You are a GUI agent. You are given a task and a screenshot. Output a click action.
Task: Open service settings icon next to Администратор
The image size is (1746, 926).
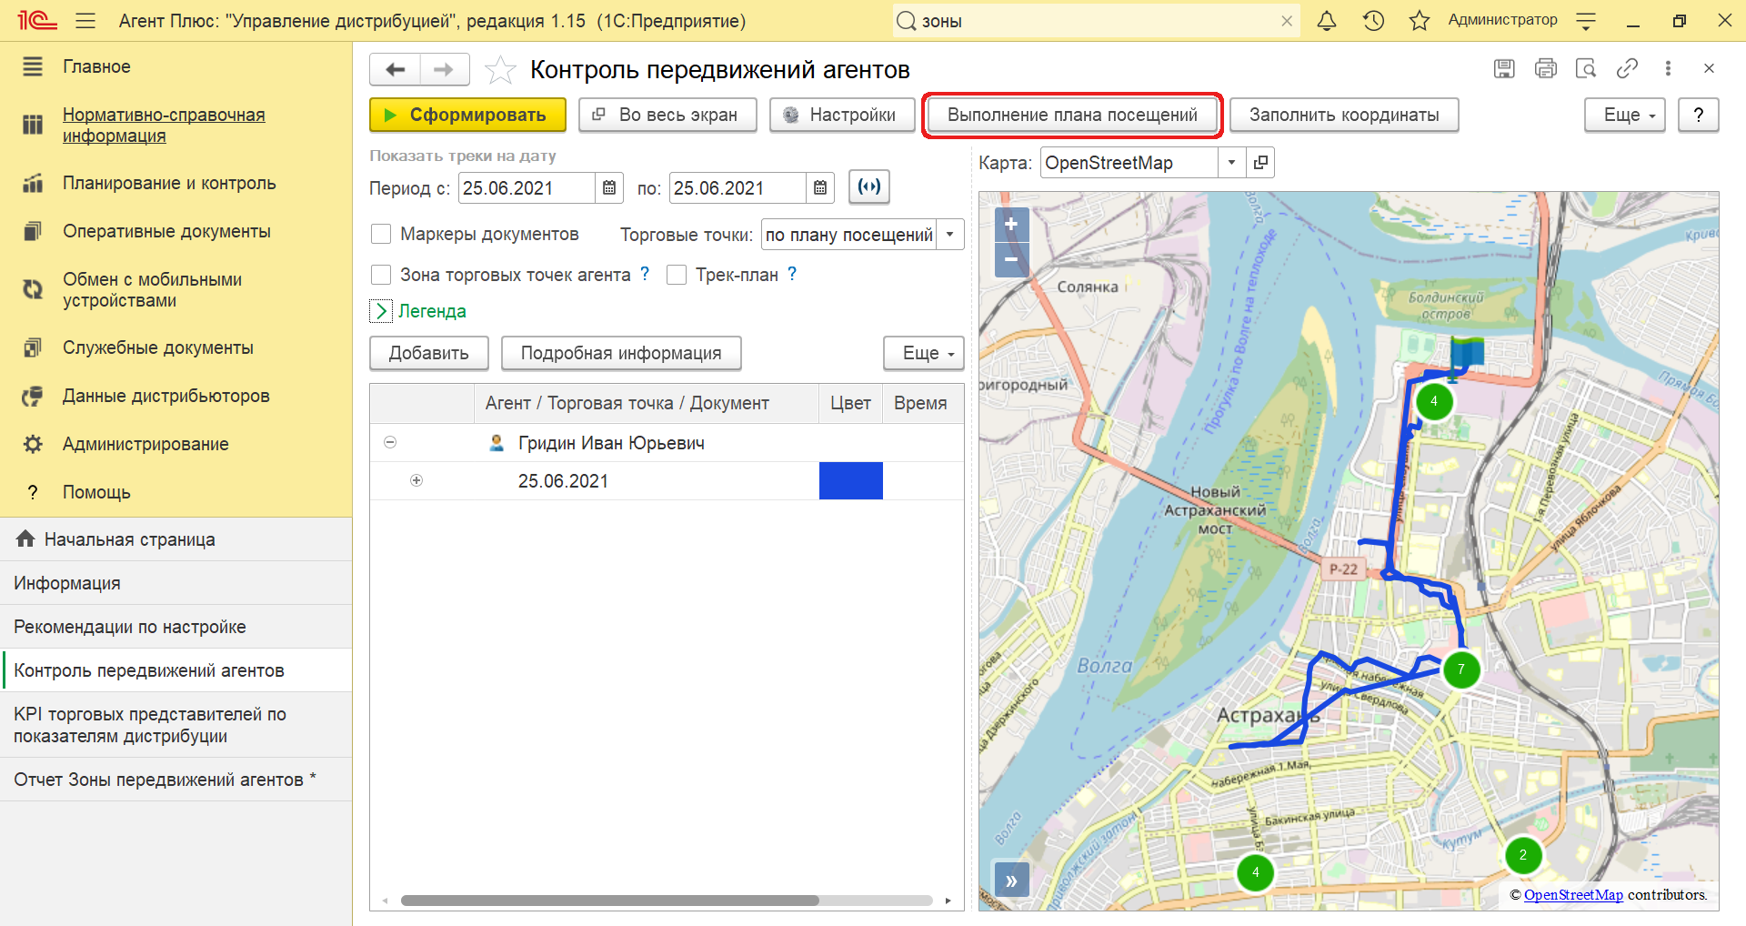point(1586,21)
